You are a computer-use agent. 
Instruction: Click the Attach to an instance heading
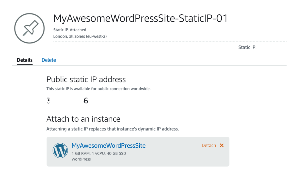(x=83, y=119)
